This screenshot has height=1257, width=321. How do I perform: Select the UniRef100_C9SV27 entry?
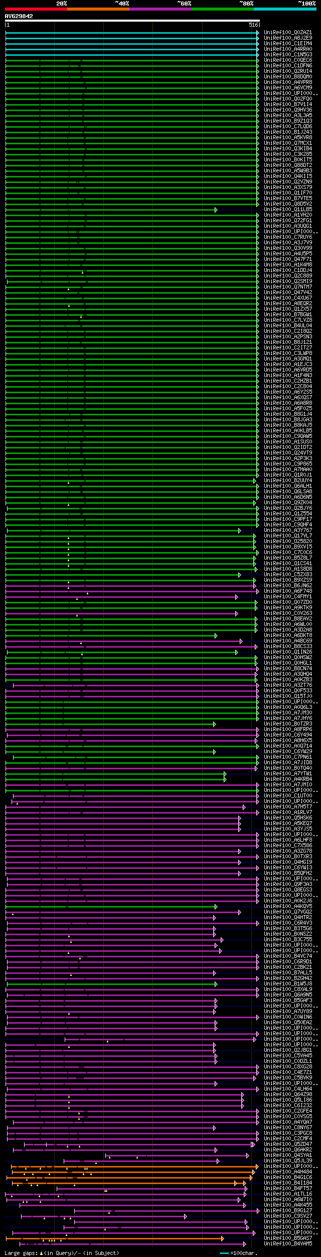click(x=288, y=1216)
